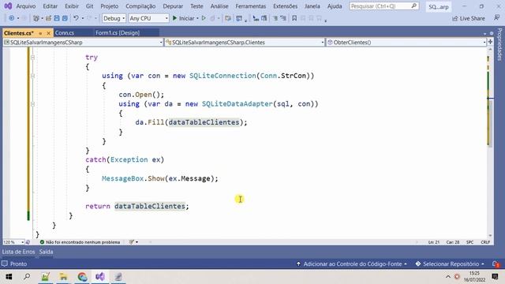The height and width of the screenshot is (284, 505).
Task: Click the SPC indentation indicator
Action: pyautogui.click(x=470, y=242)
